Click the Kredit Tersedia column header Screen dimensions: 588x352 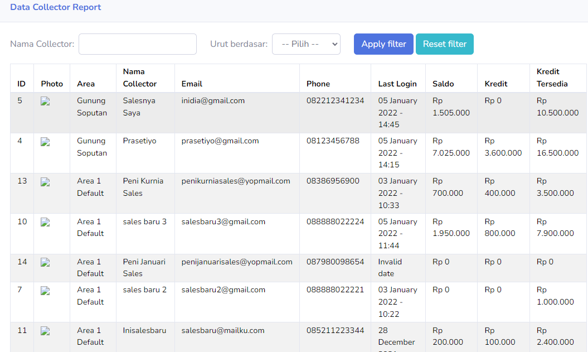pos(552,78)
